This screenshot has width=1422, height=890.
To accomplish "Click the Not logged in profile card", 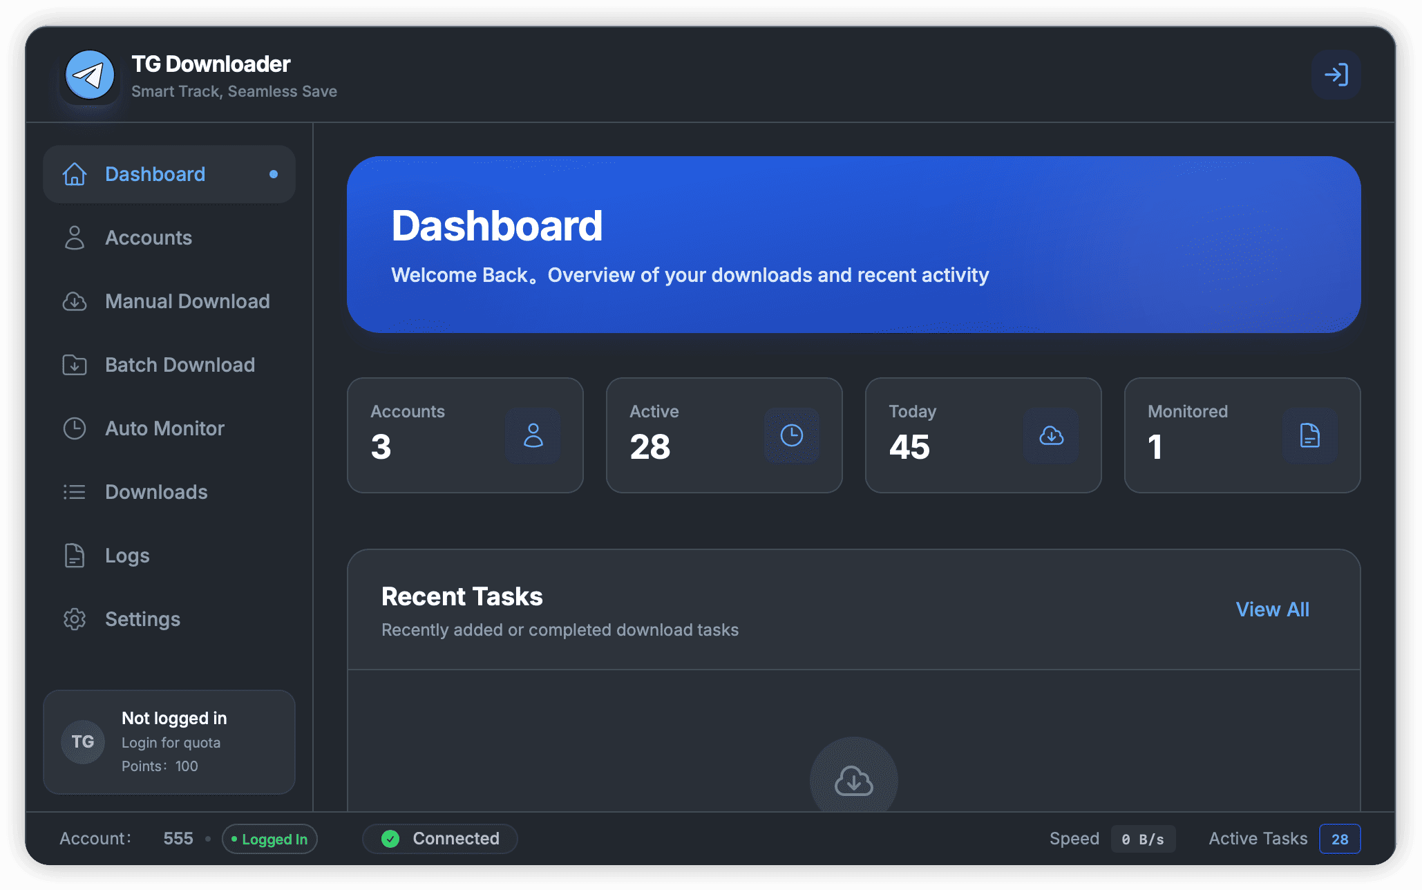I will [x=169, y=741].
